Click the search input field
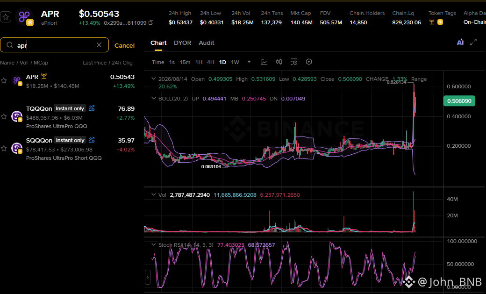Screen dimensions: 486x294 (x=55, y=45)
